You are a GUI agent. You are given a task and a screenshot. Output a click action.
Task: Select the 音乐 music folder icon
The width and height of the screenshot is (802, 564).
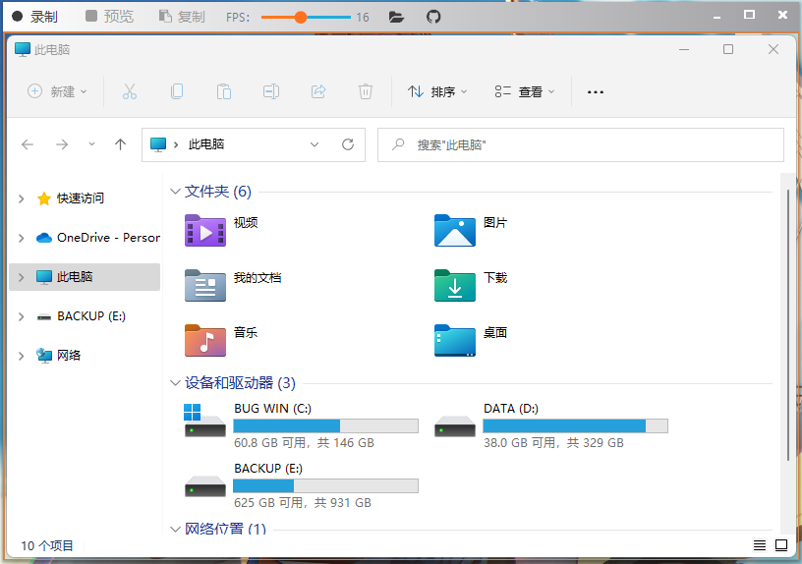pos(205,340)
